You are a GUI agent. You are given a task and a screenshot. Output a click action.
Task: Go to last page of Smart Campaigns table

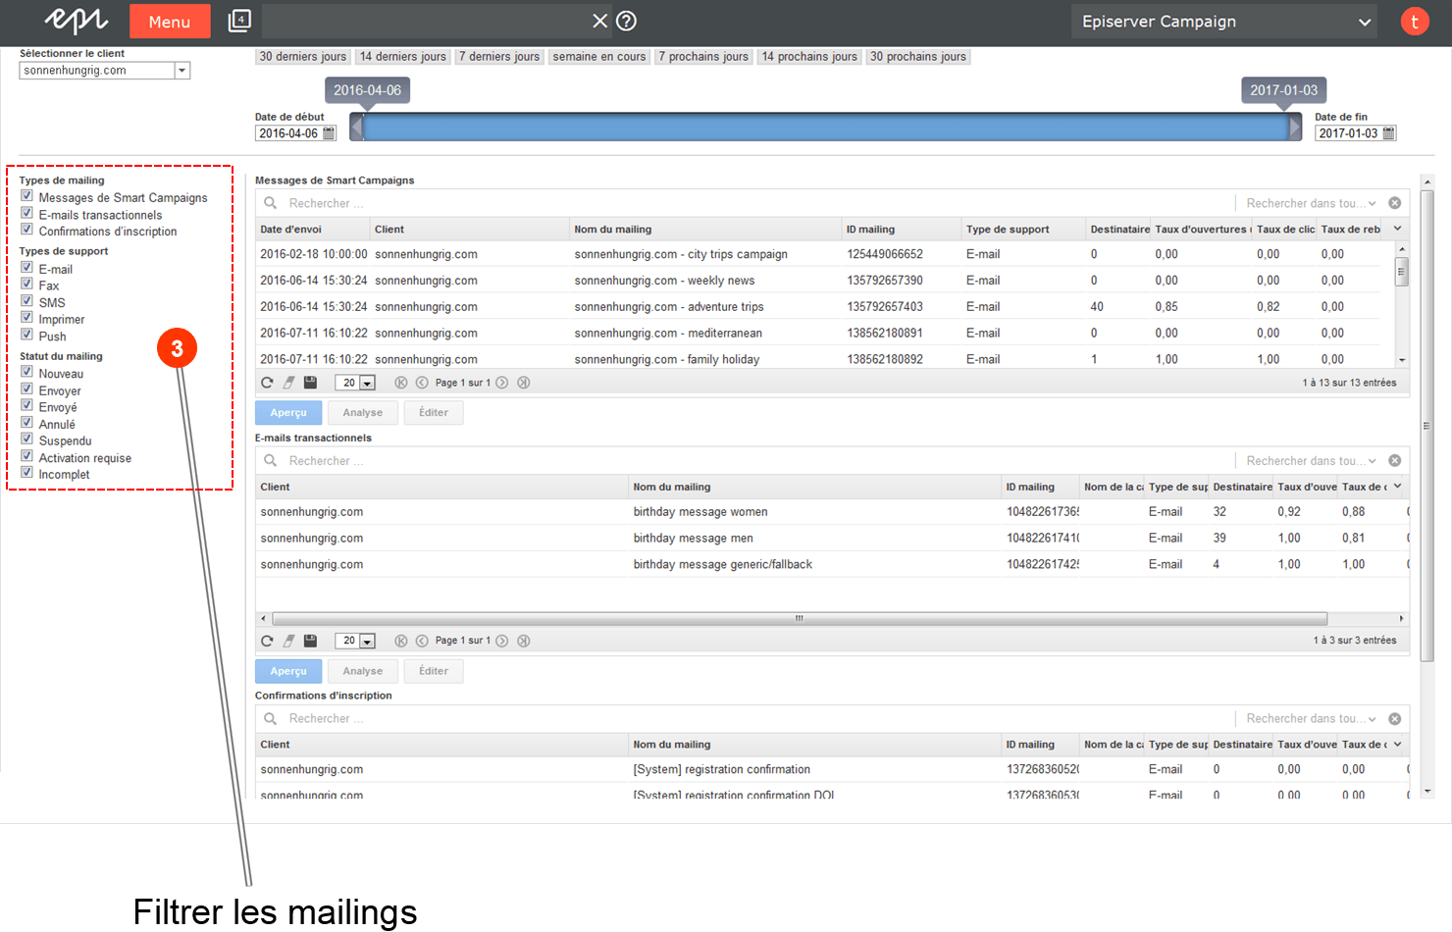pos(524,383)
